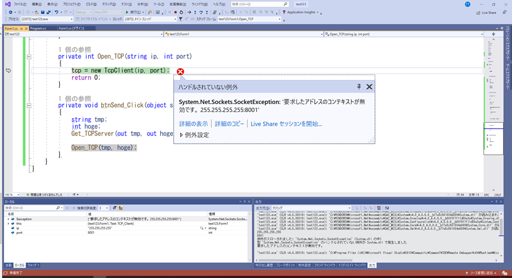Switch to the 呼び出し履歴 tab
This screenshot has width=512, height=278.
coord(264,265)
